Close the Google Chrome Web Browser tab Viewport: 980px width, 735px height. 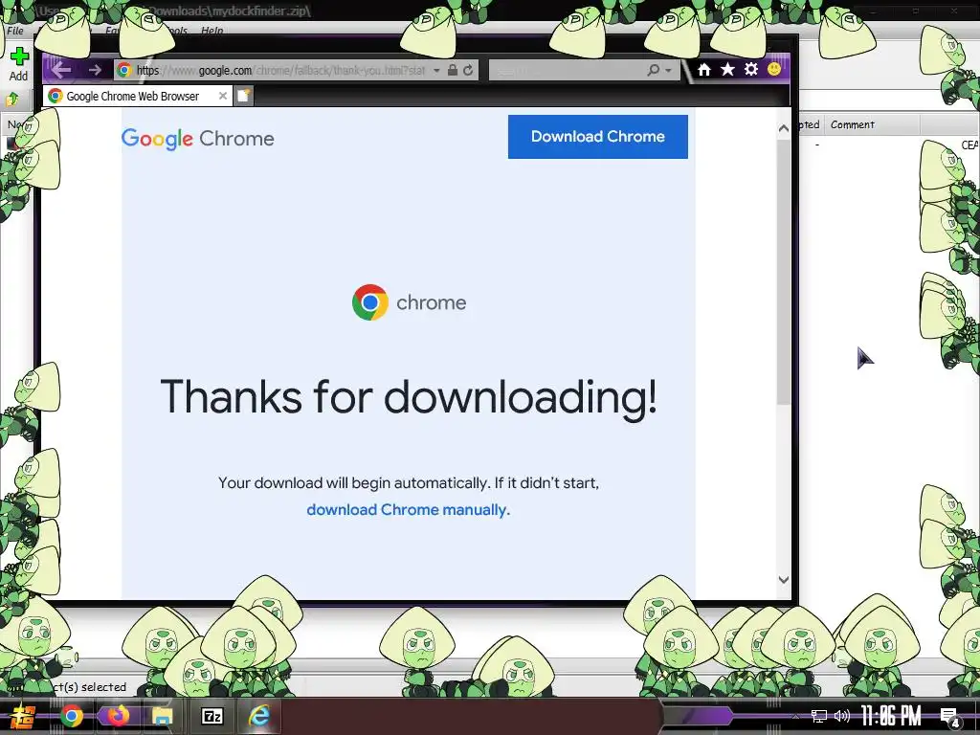[222, 96]
